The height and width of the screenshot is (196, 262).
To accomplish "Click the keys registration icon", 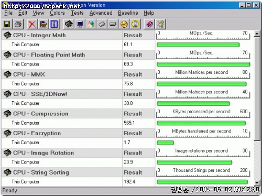I will click(x=160, y=24).
